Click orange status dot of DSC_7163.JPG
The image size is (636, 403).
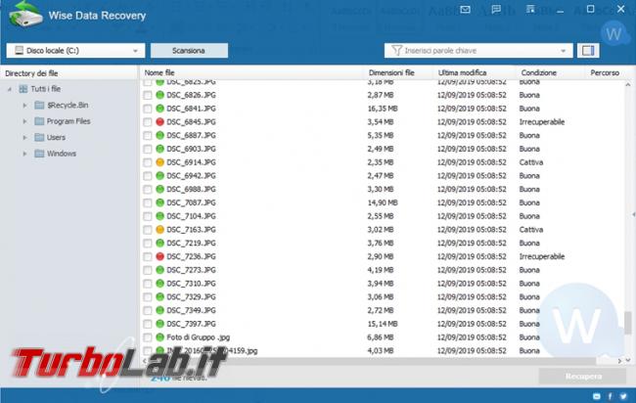tap(159, 230)
